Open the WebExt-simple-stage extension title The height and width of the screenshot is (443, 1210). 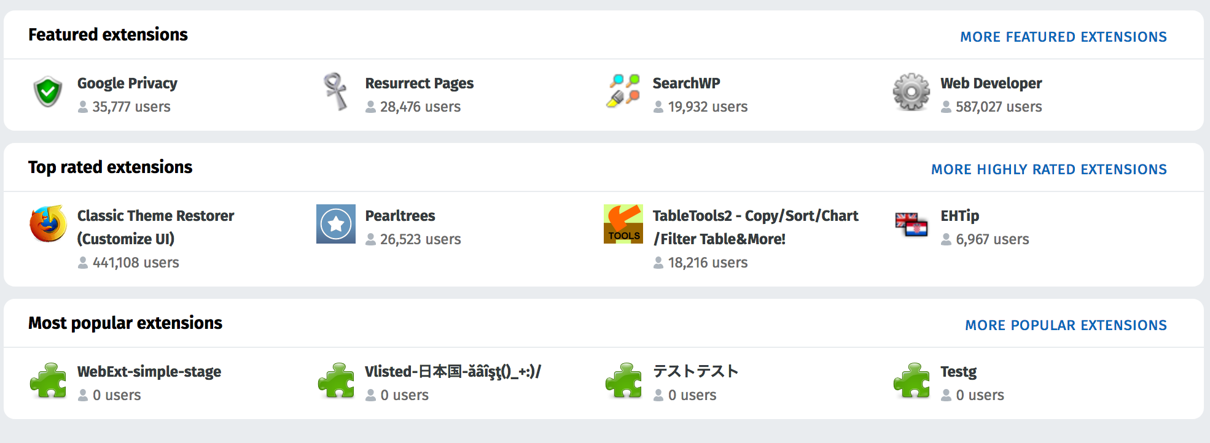(149, 372)
